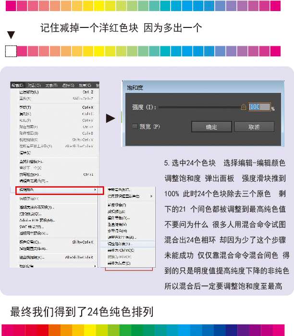Open the 对象(O) menu in menu bar
The image size is (294, 336).
34,85
